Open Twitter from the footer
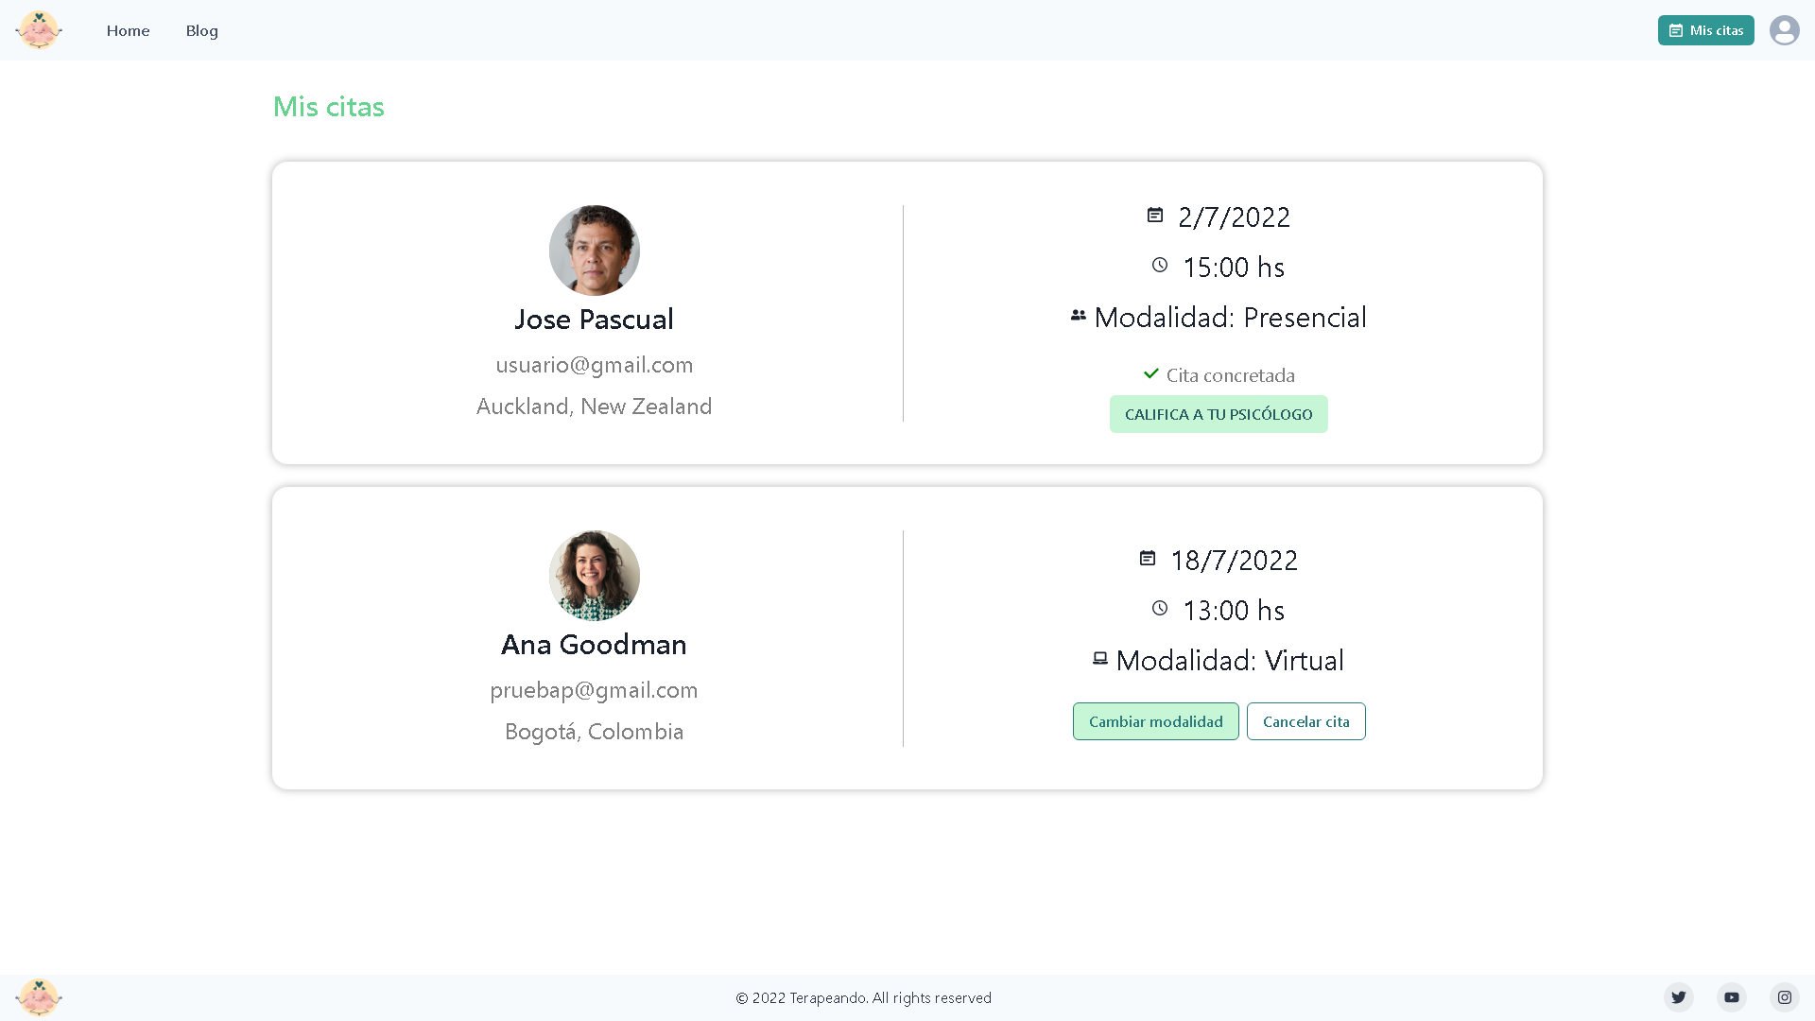The height and width of the screenshot is (1021, 1815). coord(1679,997)
